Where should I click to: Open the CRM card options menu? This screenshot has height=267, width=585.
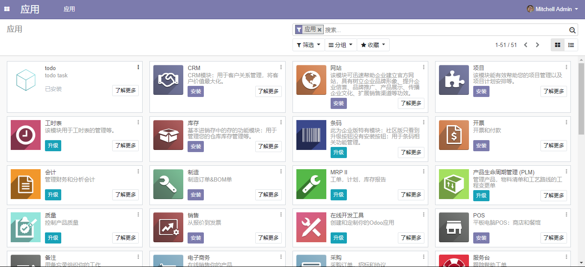click(281, 67)
